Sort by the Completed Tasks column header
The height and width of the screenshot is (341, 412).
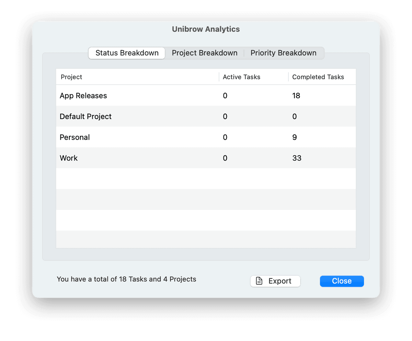(x=318, y=77)
